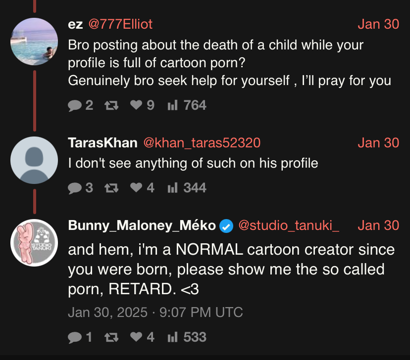410x360 pixels.
Task: Retweet the Bunny_Maloney_Méko tweet
Action: [x=110, y=337]
